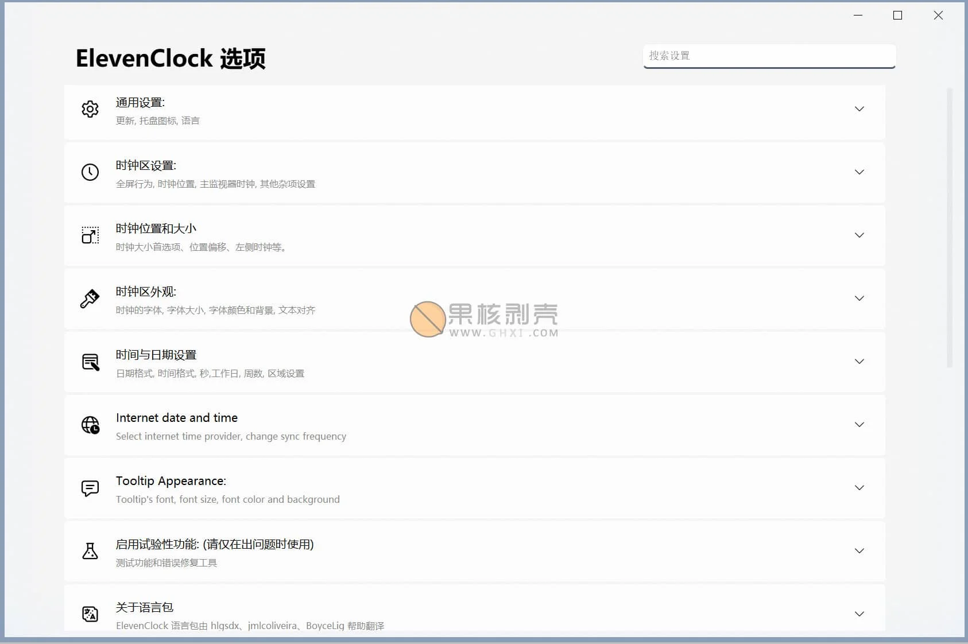Expand the 时钟区外观 section chevron

click(859, 298)
